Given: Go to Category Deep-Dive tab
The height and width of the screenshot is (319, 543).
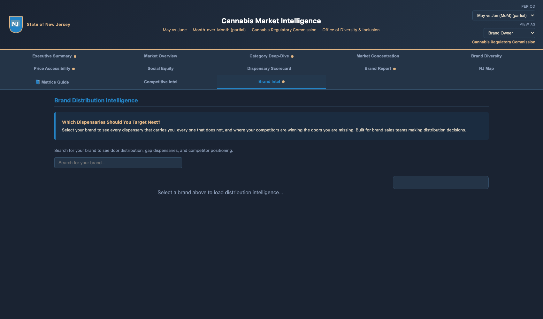Looking at the screenshot, I should [271, 56].
